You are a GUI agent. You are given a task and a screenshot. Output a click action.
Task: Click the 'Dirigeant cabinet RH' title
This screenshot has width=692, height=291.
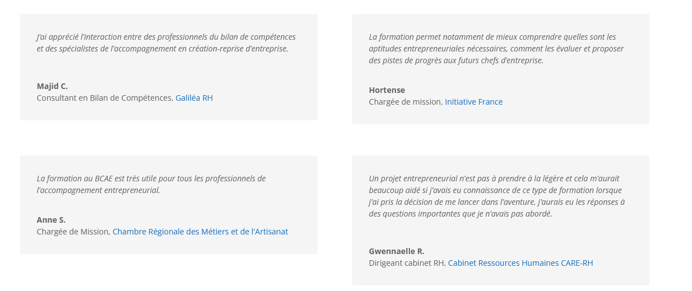coord(407,263)
